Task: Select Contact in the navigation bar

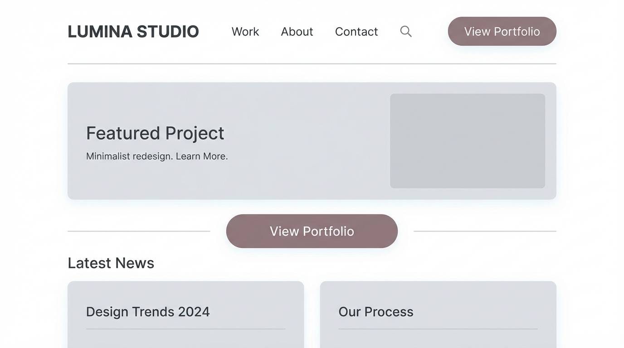Action: point(356,31)
